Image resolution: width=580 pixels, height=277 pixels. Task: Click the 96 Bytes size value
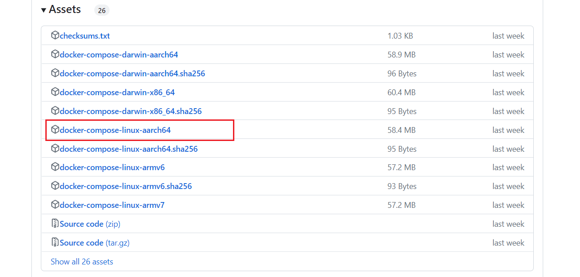click(x=402, y=74)
